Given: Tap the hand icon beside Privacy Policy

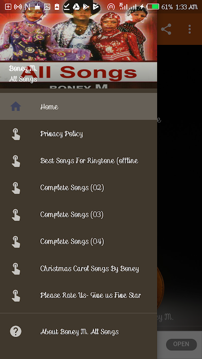Looking at the screenshot, I should point(16,134).
